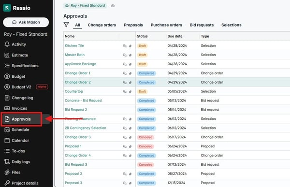Open Project details wrench icon
This screenshot has width=290, height=187.
coord(7,183)
